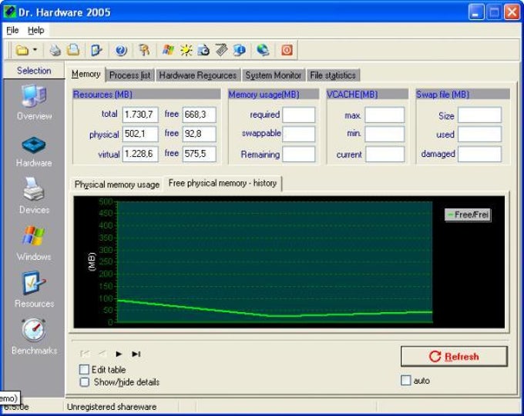This screenshot has width=524, height=416.
Task: Switch to the System Monitor tab
Action: point(273,75)
